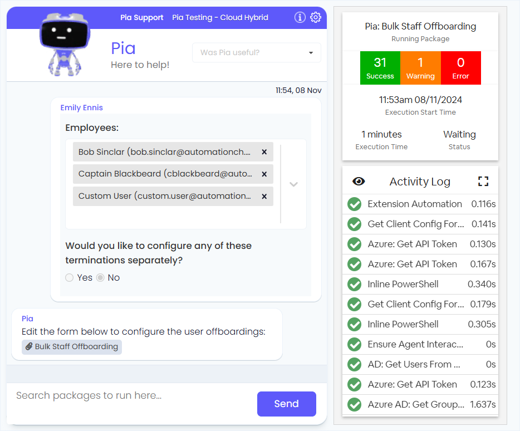This screenshot has width=520, height=431.
Task: Click 'Azure AD: Get Group...' log entry text
Action: (x=416, y=404)
